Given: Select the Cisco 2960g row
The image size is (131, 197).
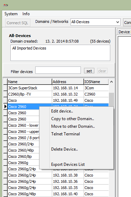Looking at the screenshot, I should (24, 163).
